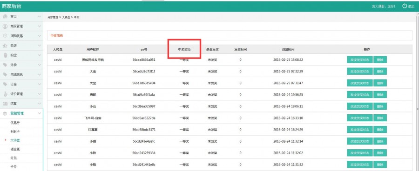Click 删除 for sn 56ce3d8d73f1f
This screenshot has width=419, height=171.
[380, 71]
